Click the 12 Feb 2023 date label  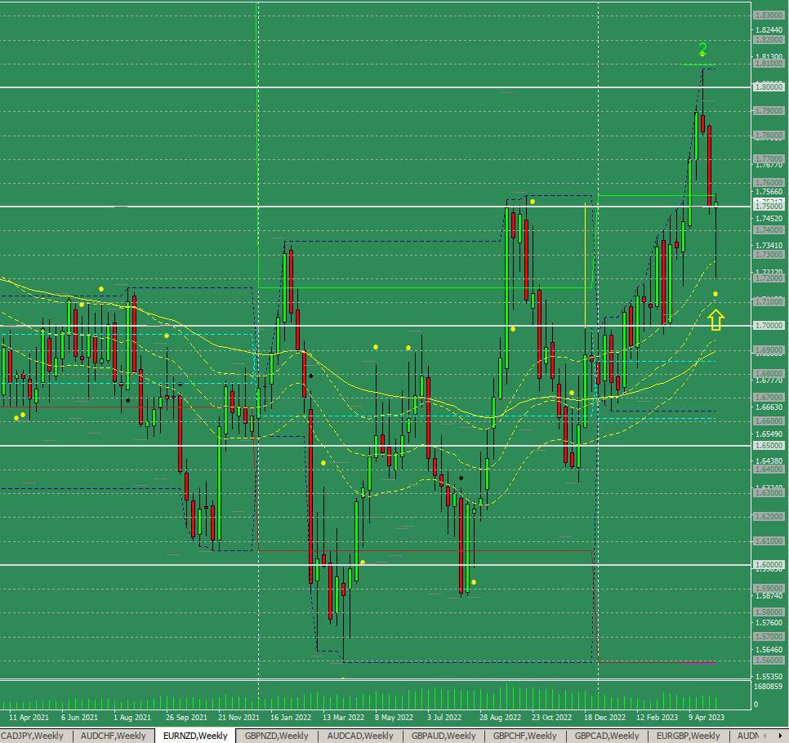pyautogui.click(x=657, y=718)
